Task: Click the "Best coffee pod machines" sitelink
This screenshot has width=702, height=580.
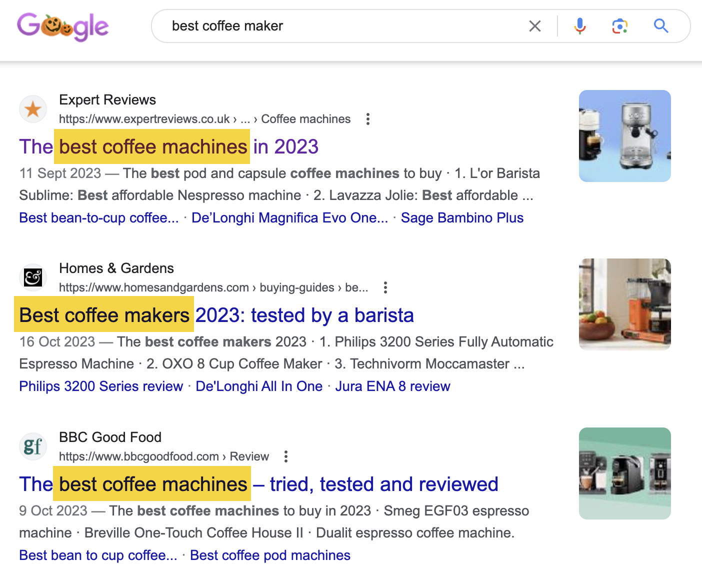Action: tap(270, 555)
